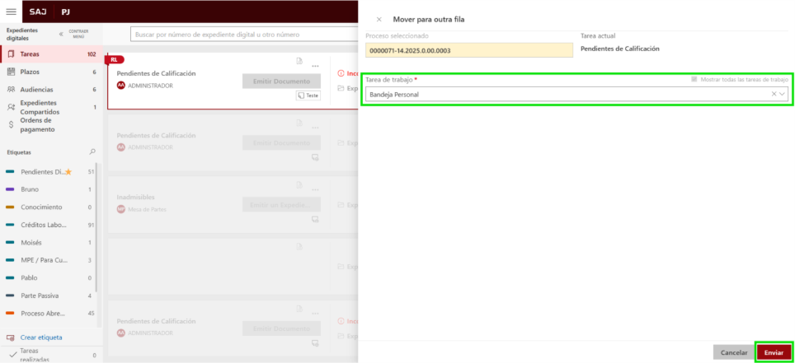Expand the Tarea de trabajo dropdown arrow
The width and height of the screenshot is (795, 363).
[782, 94]
